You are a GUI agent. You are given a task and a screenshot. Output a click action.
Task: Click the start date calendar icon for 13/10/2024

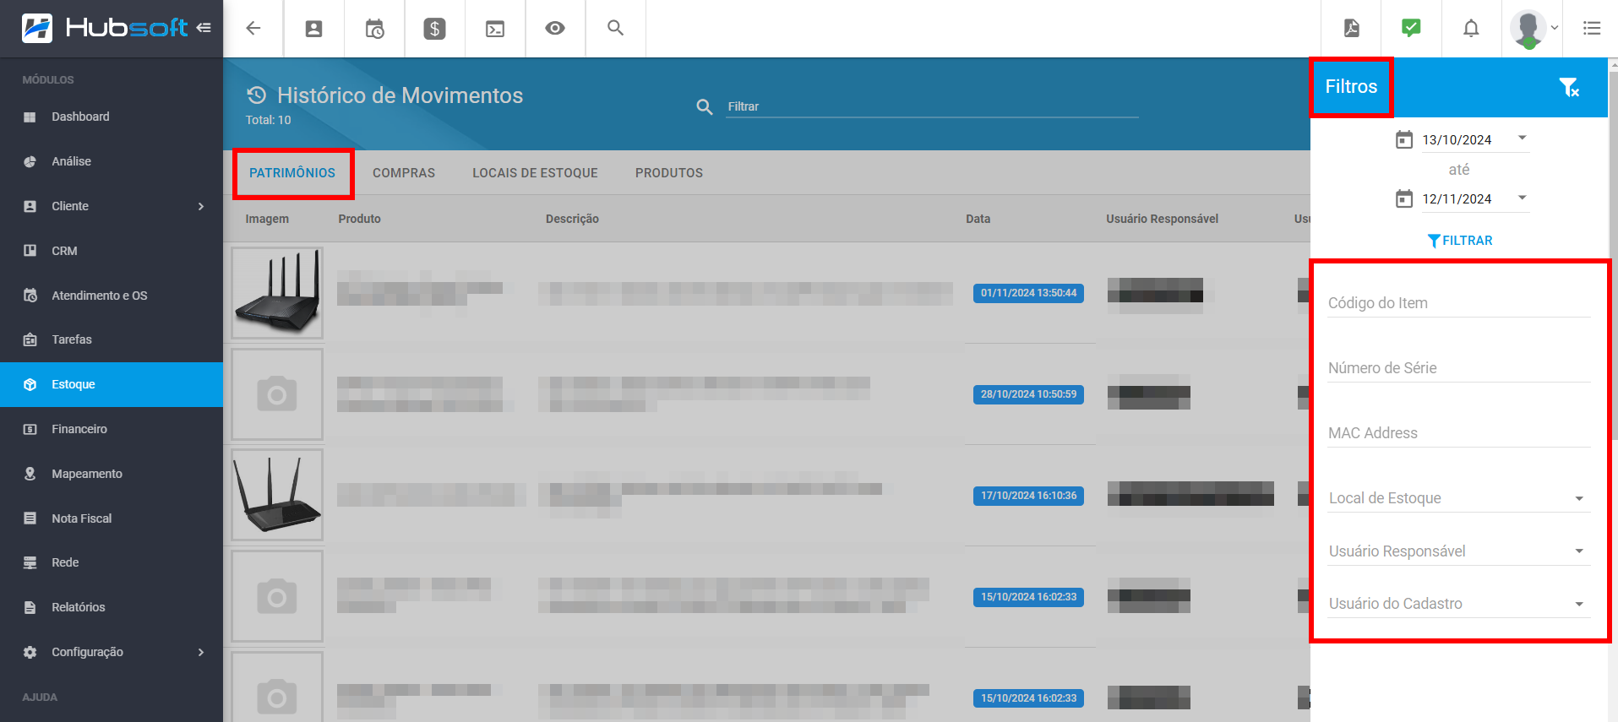pos(1404,139)
